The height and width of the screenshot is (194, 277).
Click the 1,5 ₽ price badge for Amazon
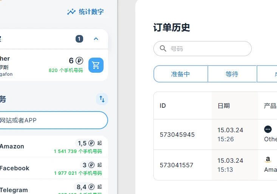(x=85, y=143)
